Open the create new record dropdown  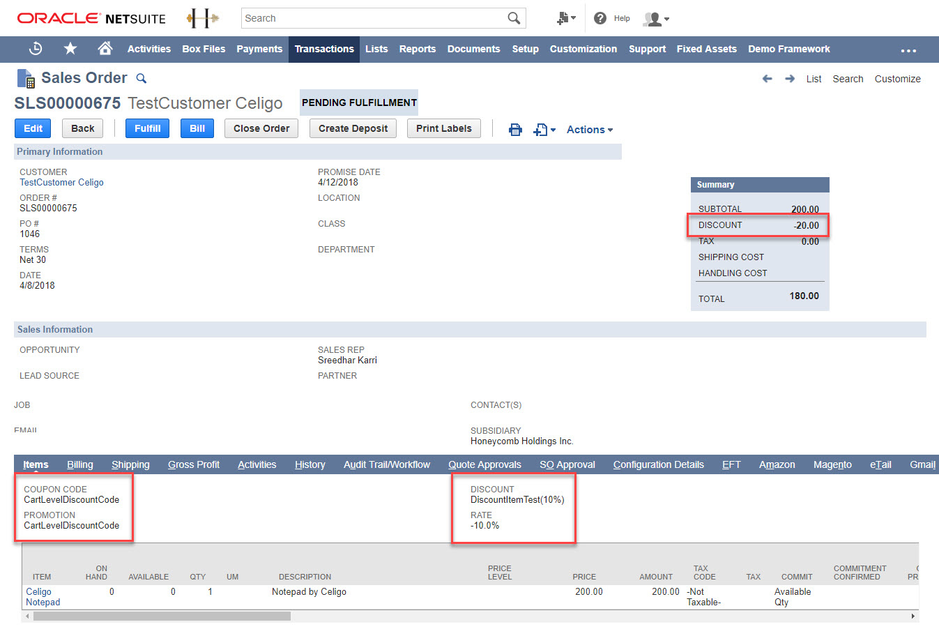point(544,130)
